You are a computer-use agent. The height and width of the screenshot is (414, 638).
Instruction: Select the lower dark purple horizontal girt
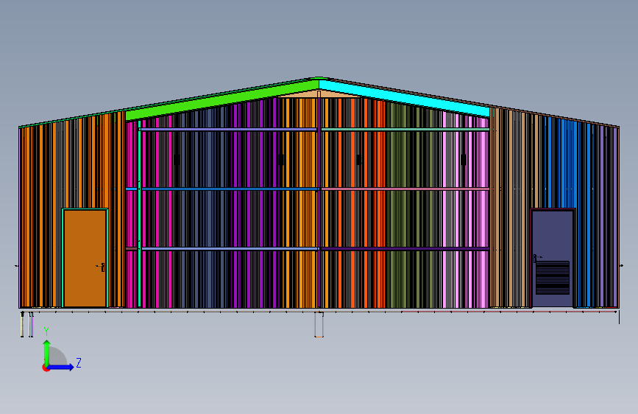click(x=405, y=248)
